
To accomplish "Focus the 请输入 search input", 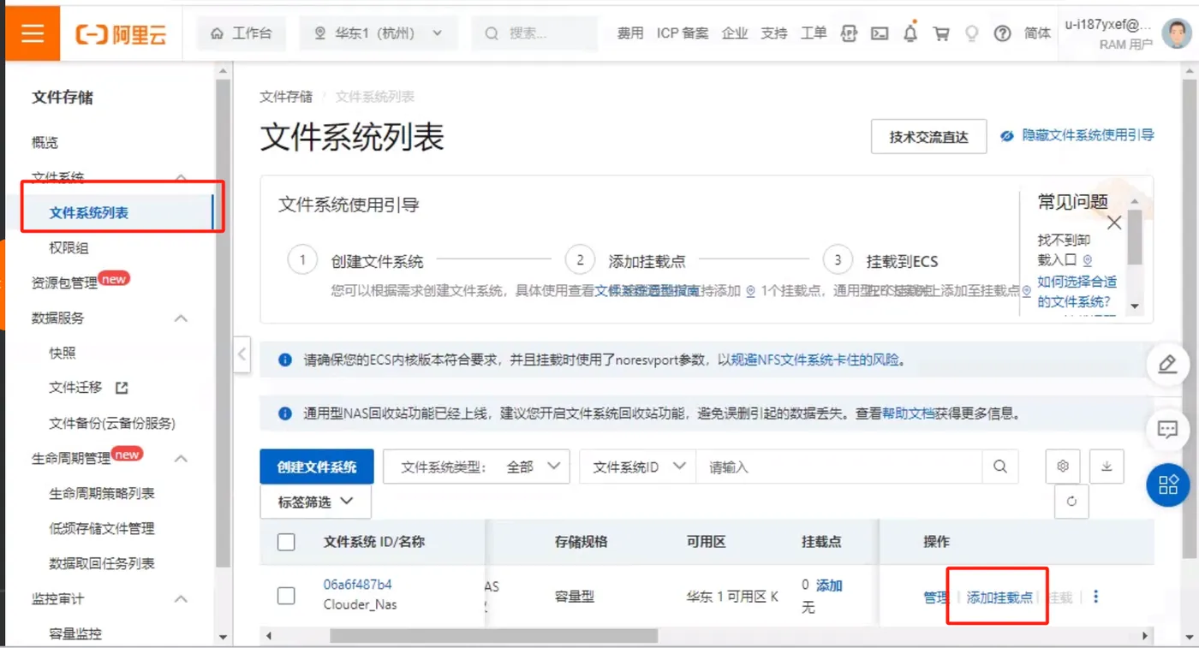I will pyautogui.click(x=839, y=467).
